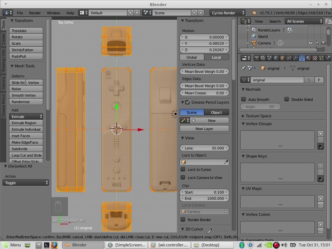The height and width of the screenshot is (249, 332).
Task: Enable the Double Sided checkbox
Action: click(x=286, y=99)
